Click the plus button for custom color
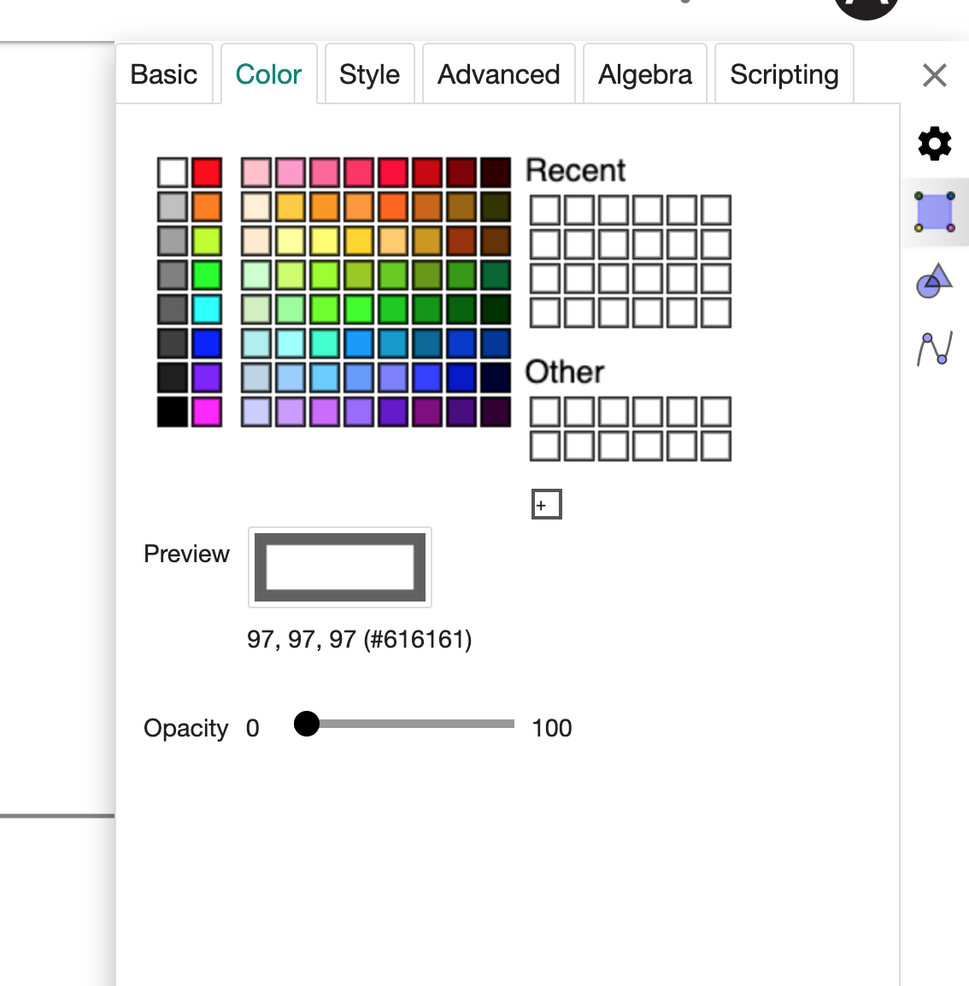The height and width of the screenshot is (986, 969). pyautogui.click(x=546, y=505)
